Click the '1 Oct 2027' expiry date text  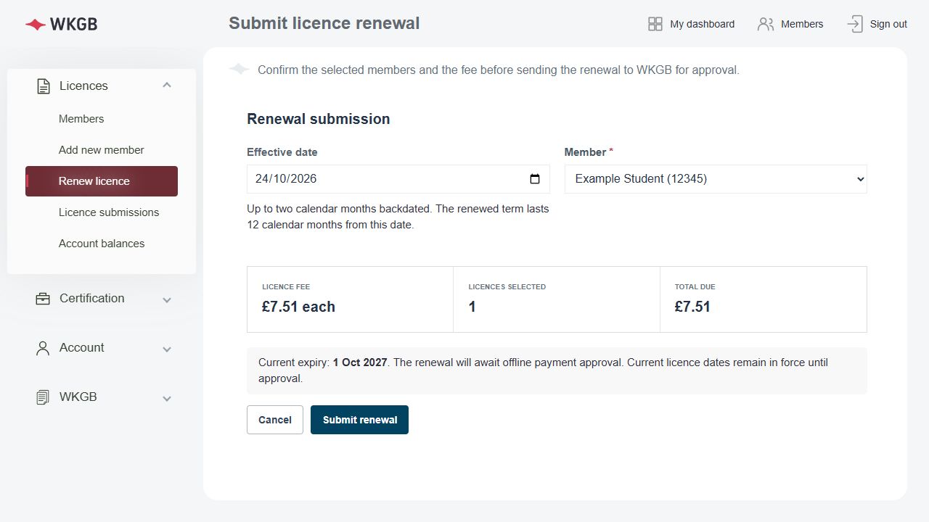click(360, 362)
